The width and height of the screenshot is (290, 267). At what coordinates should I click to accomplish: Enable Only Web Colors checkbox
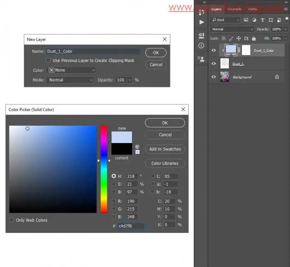11,220
